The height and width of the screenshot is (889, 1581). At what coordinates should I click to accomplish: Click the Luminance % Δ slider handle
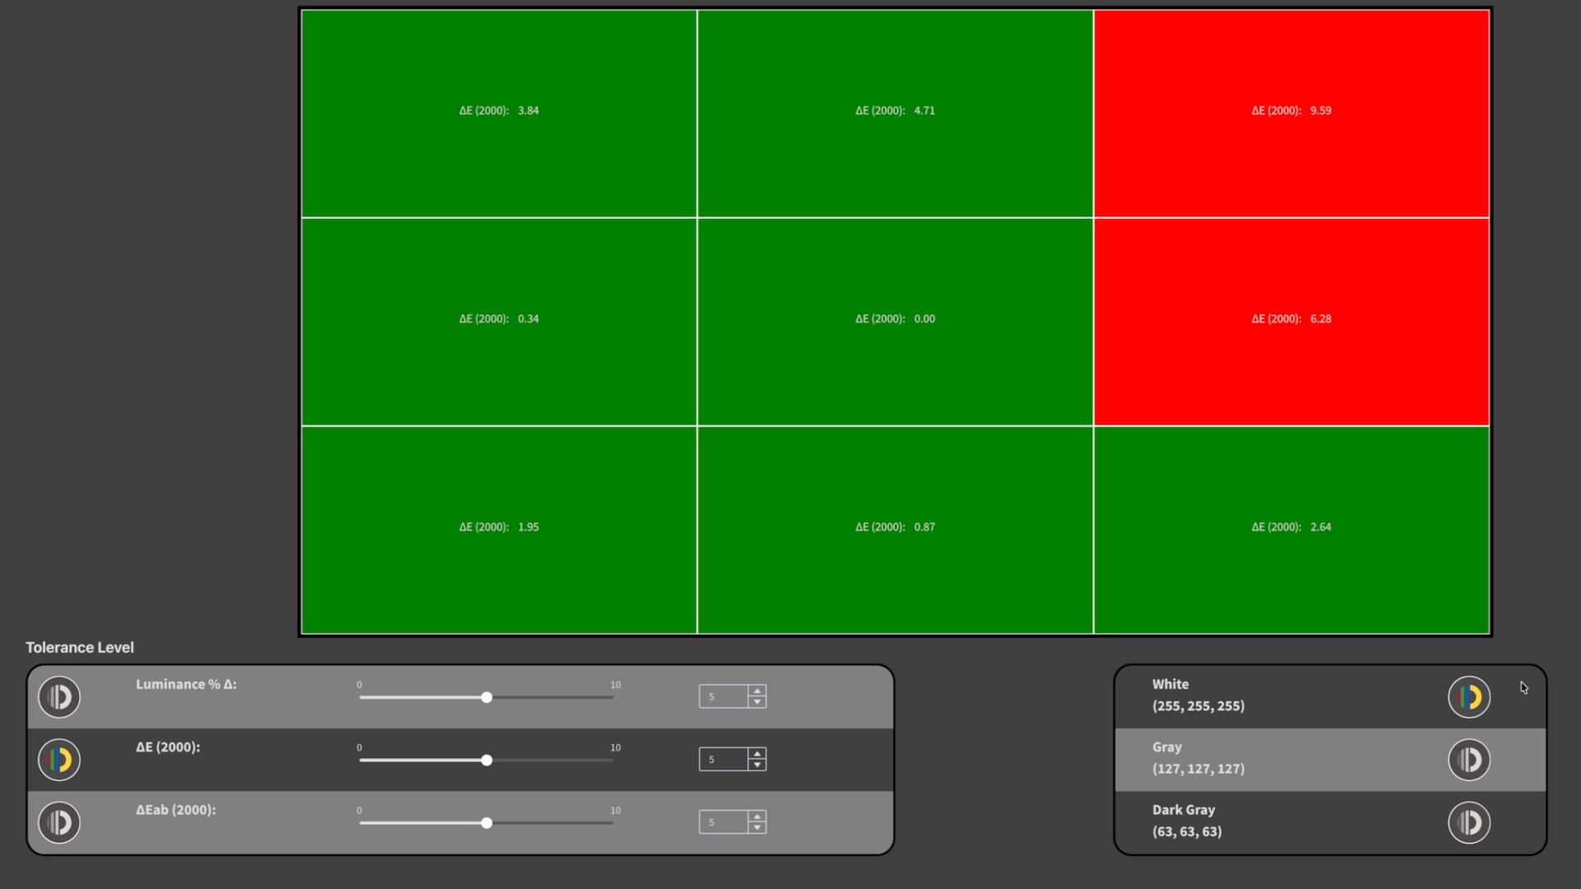487,697
